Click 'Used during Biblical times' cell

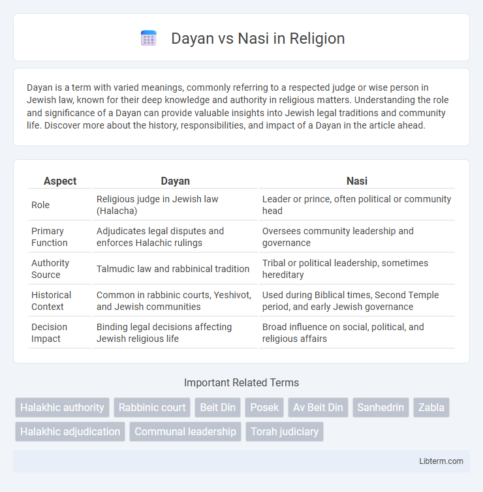click(x=357, y=301)
